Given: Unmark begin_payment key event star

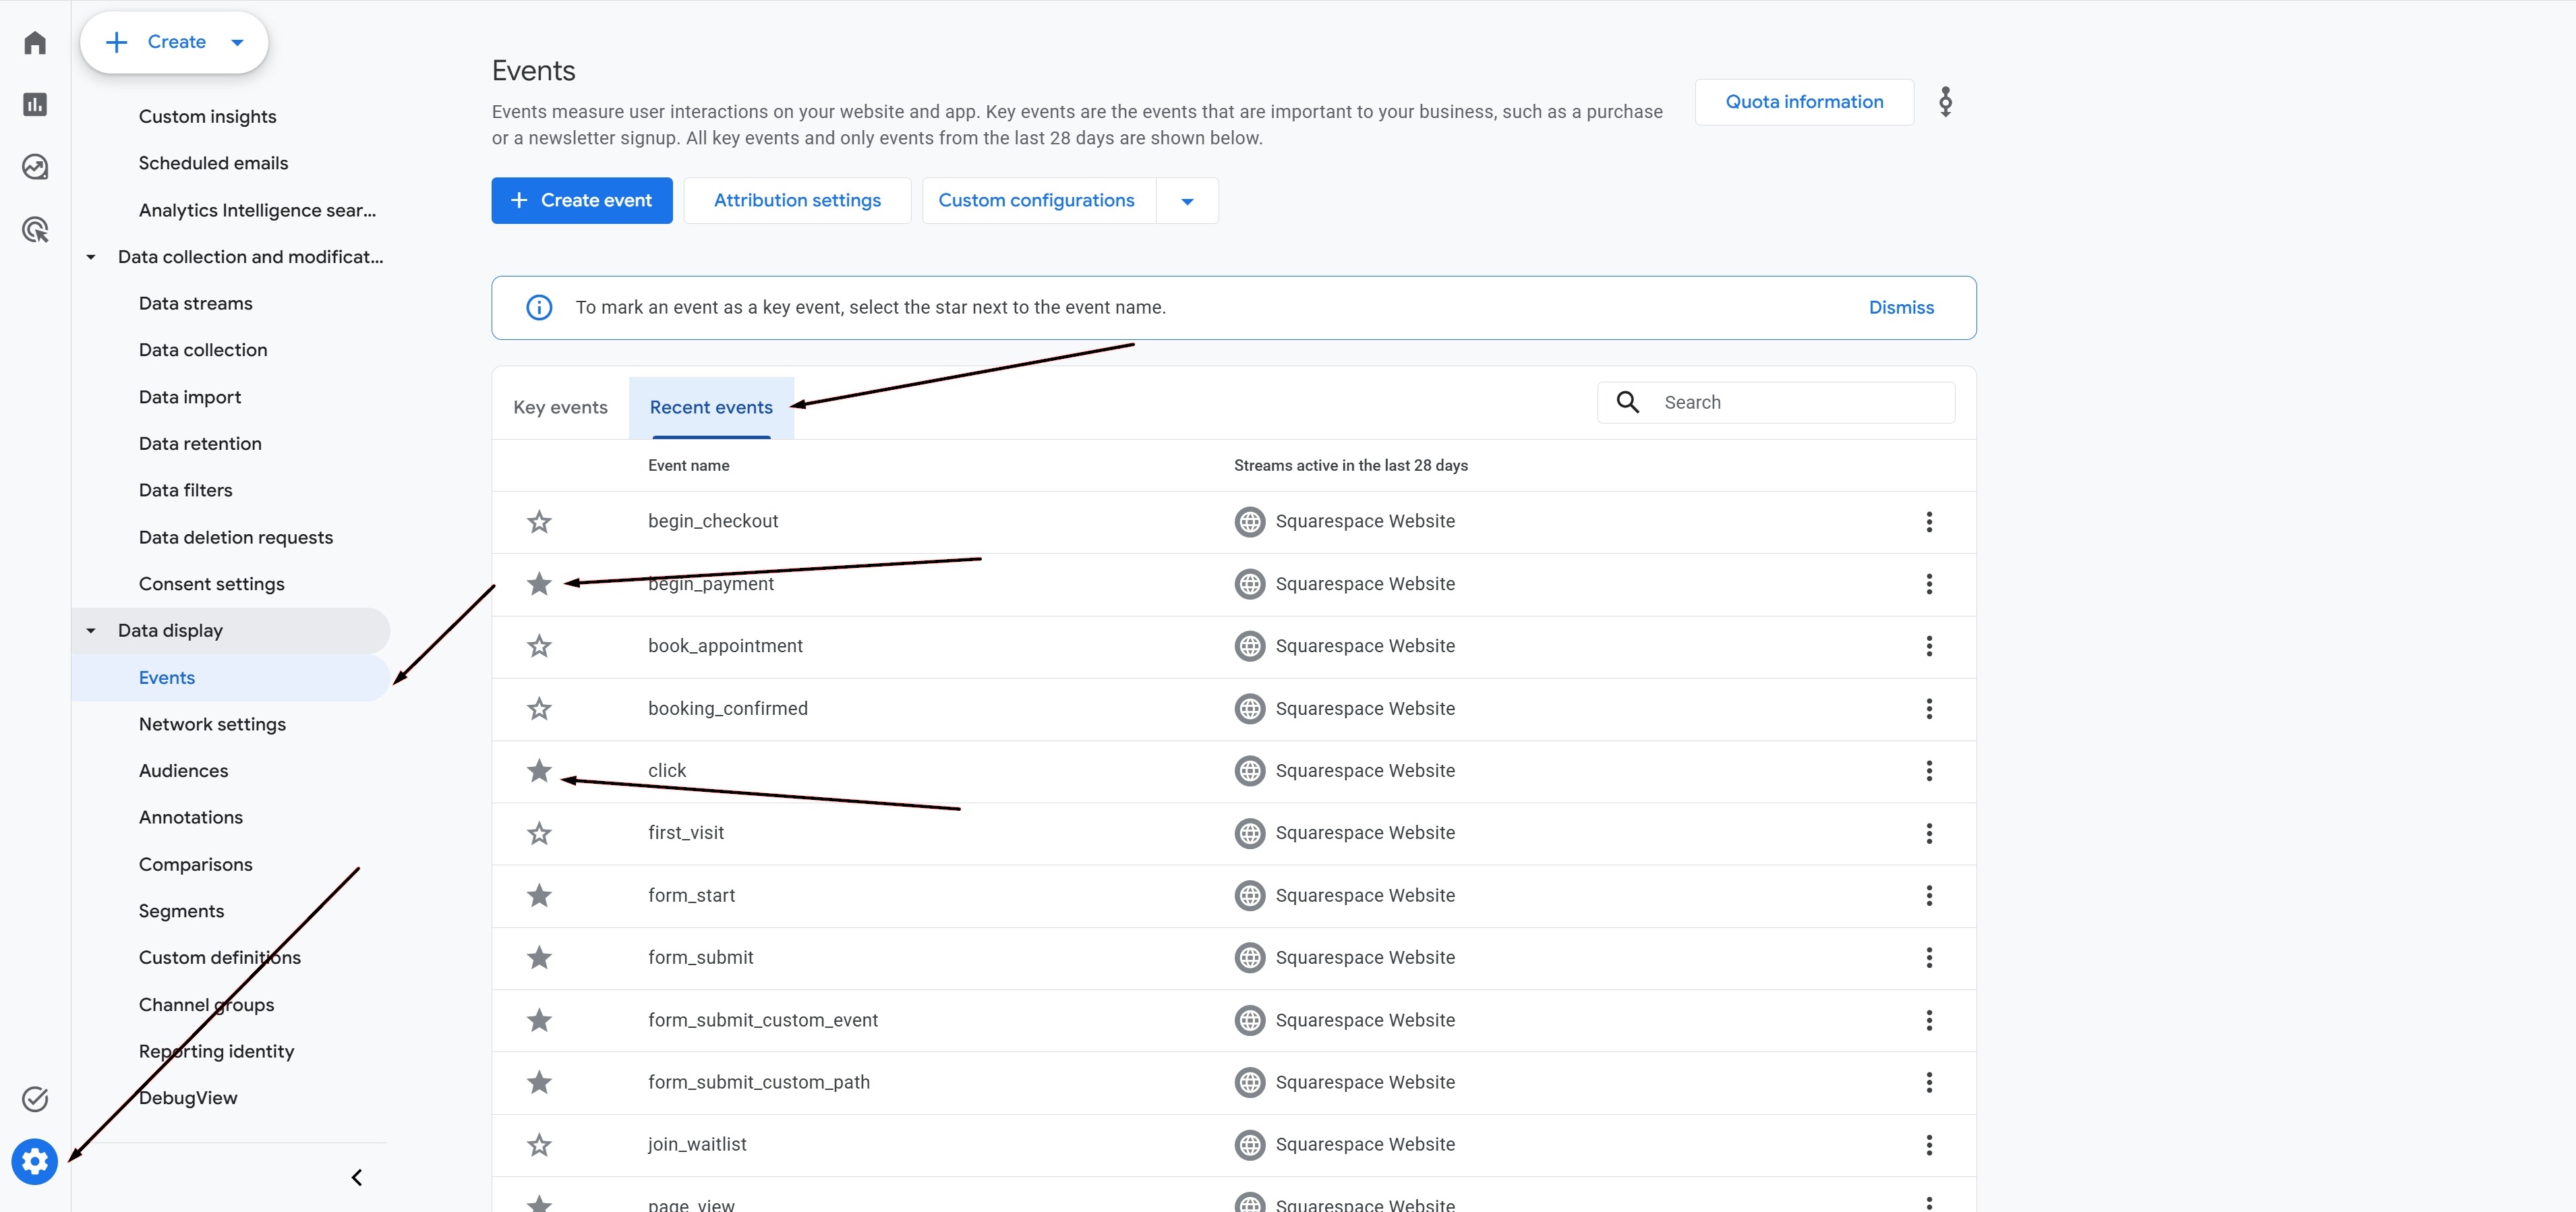Looking at the screenshot, I should pyautogui.click(x=539, y=583).
